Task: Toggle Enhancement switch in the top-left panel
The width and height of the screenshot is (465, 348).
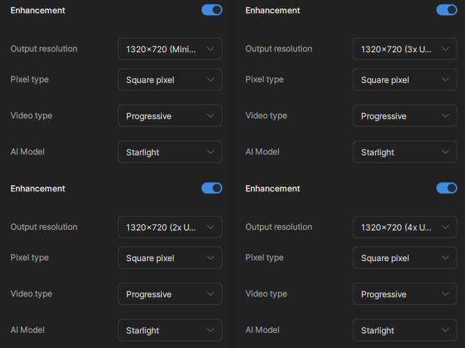Action: click(212, 10)
